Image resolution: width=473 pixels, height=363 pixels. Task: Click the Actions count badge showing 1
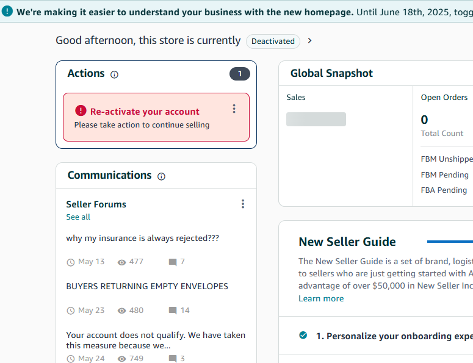point(240,74)
